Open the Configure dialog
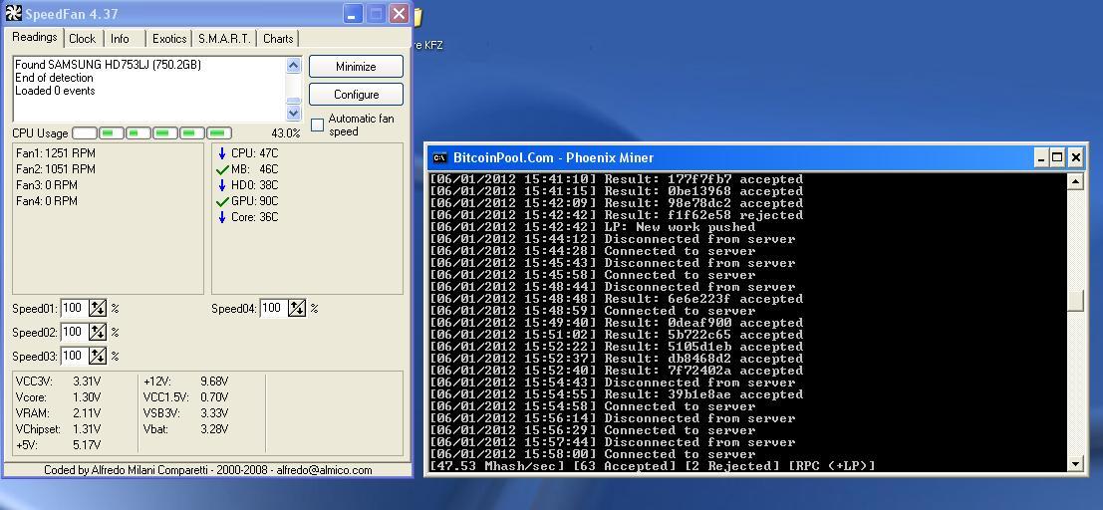The height and width of the screenshot is (510, 1103). (356, 95)
